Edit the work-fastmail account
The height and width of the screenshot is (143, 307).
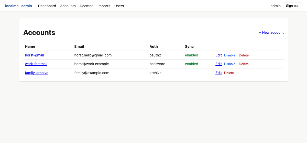coord(218,64)
